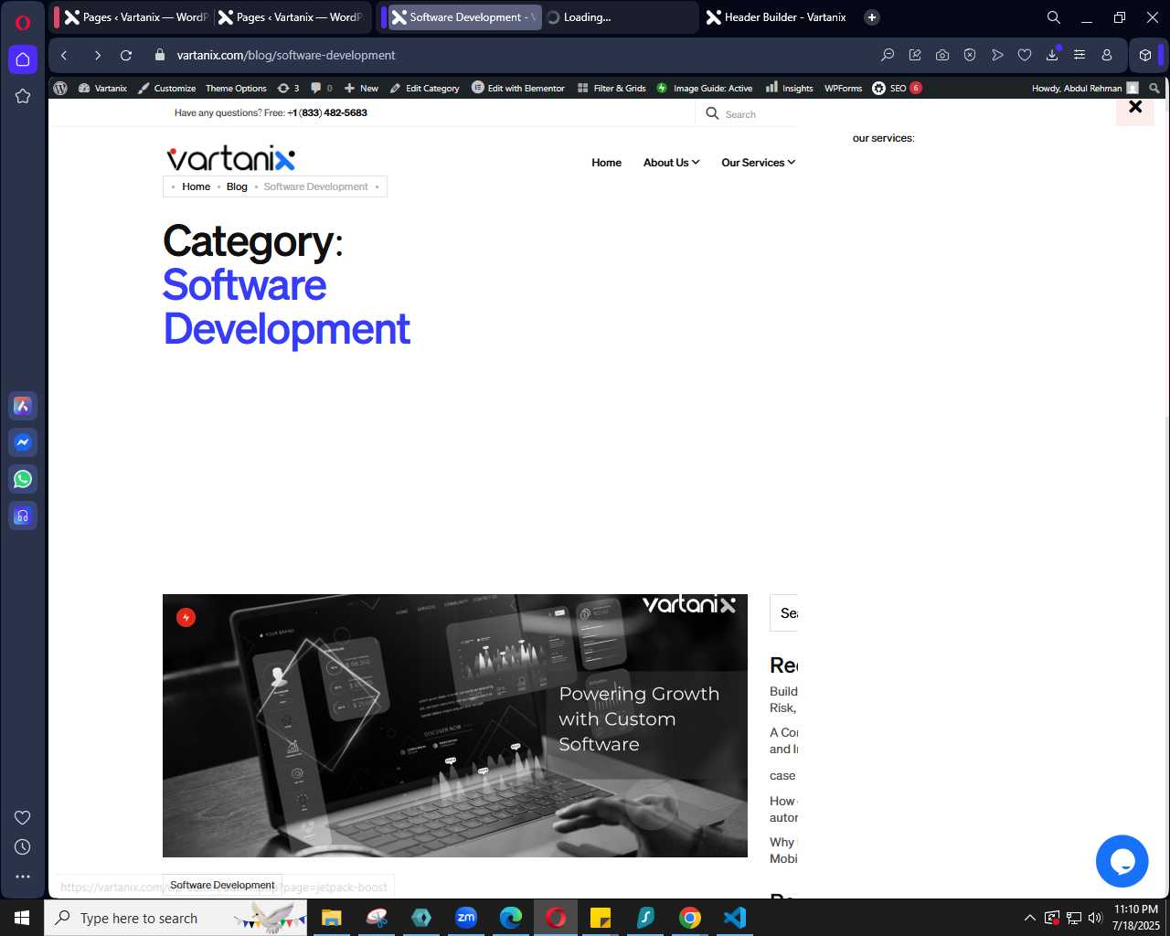Open comments bubble in admin bar
Viewport: 1170px width, 936px height.
321,88
